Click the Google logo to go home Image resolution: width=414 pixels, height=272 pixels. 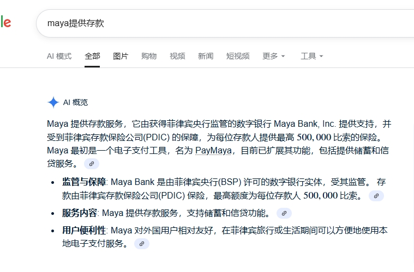coord(5,23)
